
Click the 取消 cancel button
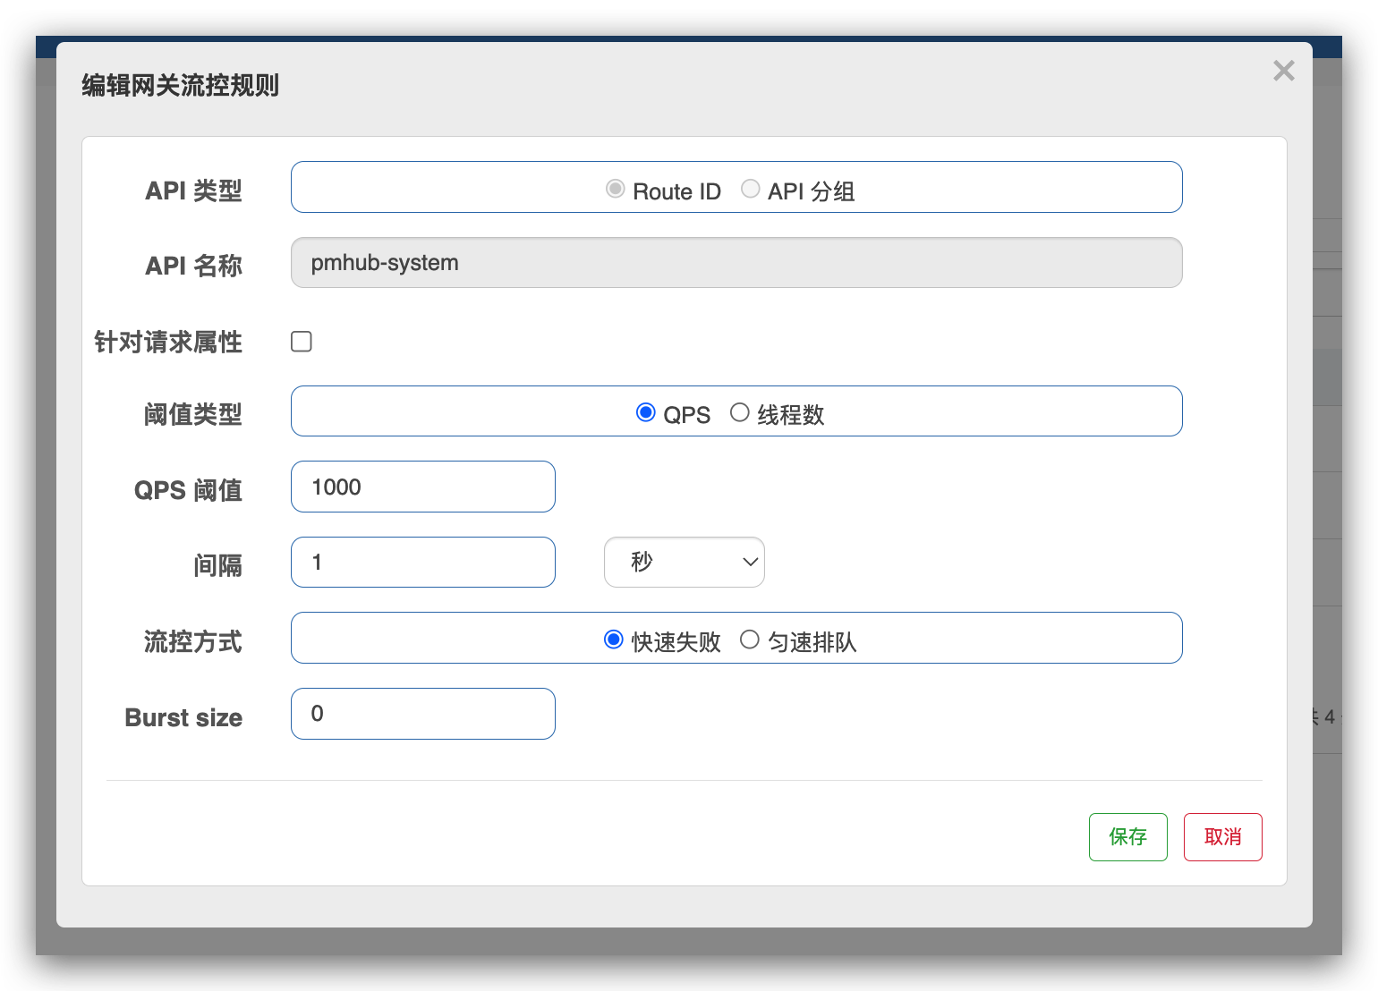pos(1222,837)
